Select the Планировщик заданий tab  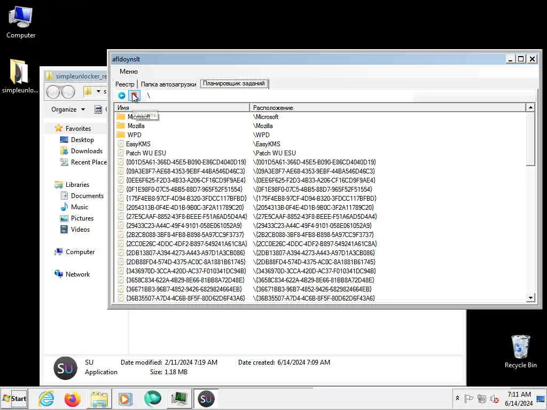tap(234, 84)
